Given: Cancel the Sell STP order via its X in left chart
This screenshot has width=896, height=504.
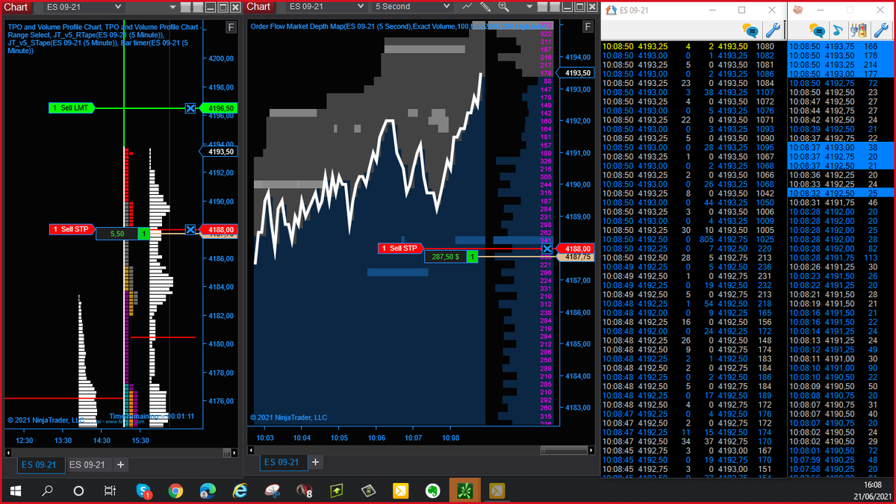Looking at the screenshot, I should tap(190, 229).
